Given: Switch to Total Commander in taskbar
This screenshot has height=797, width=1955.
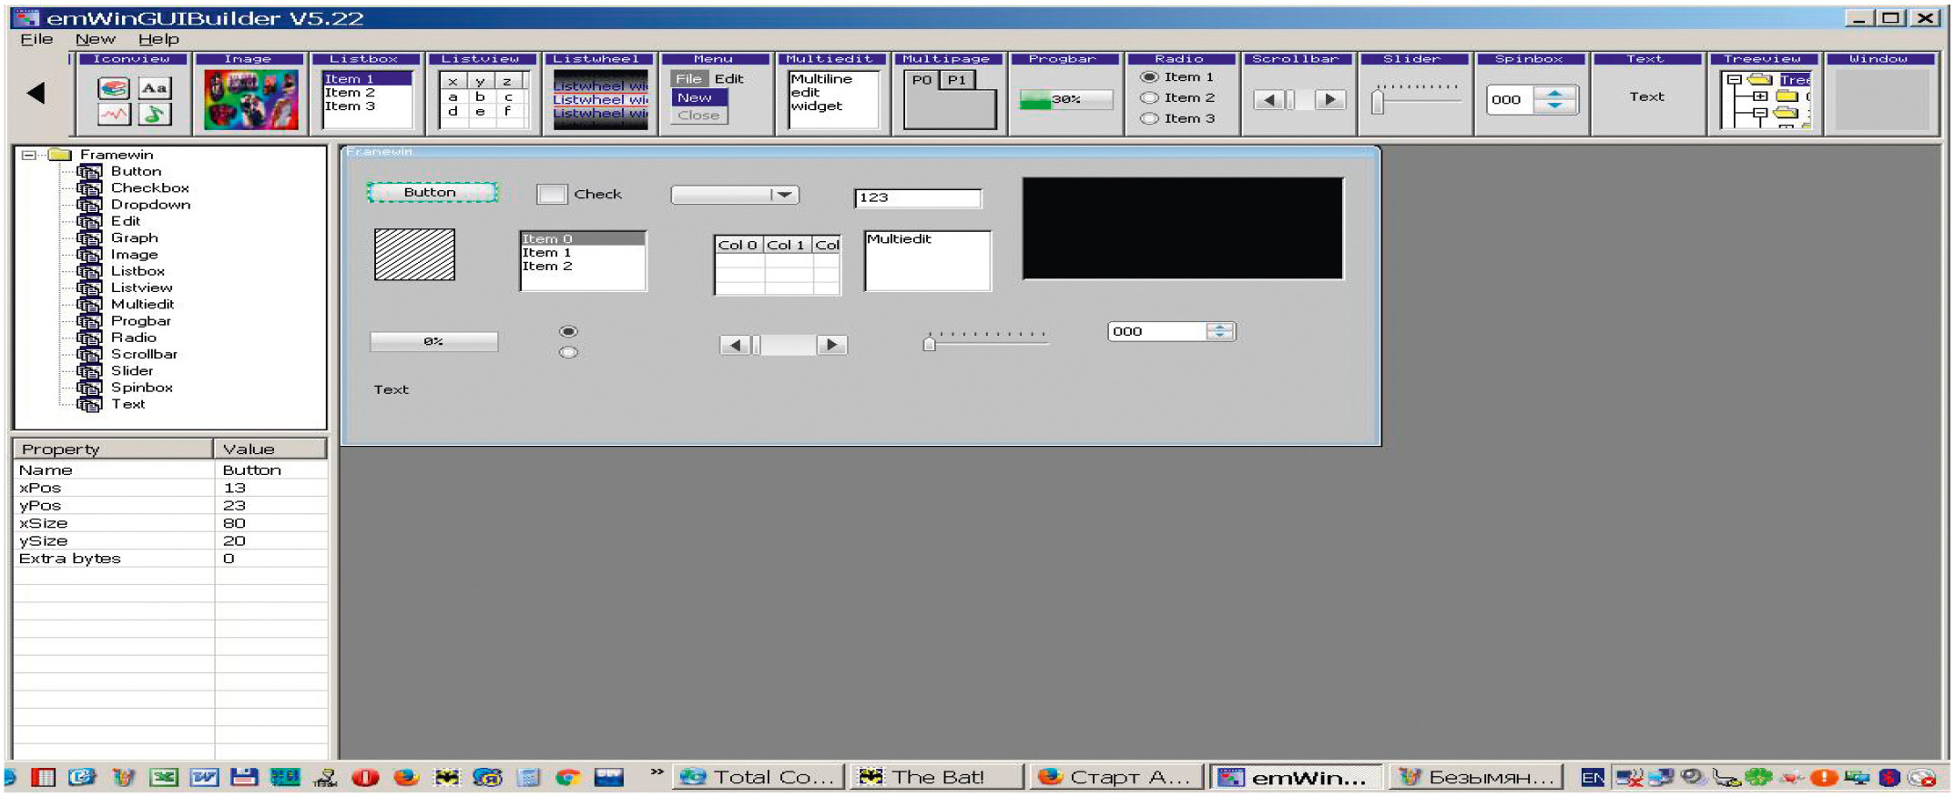Looking at the screenshot, I should pyautogui.click(x=759, y=777).
